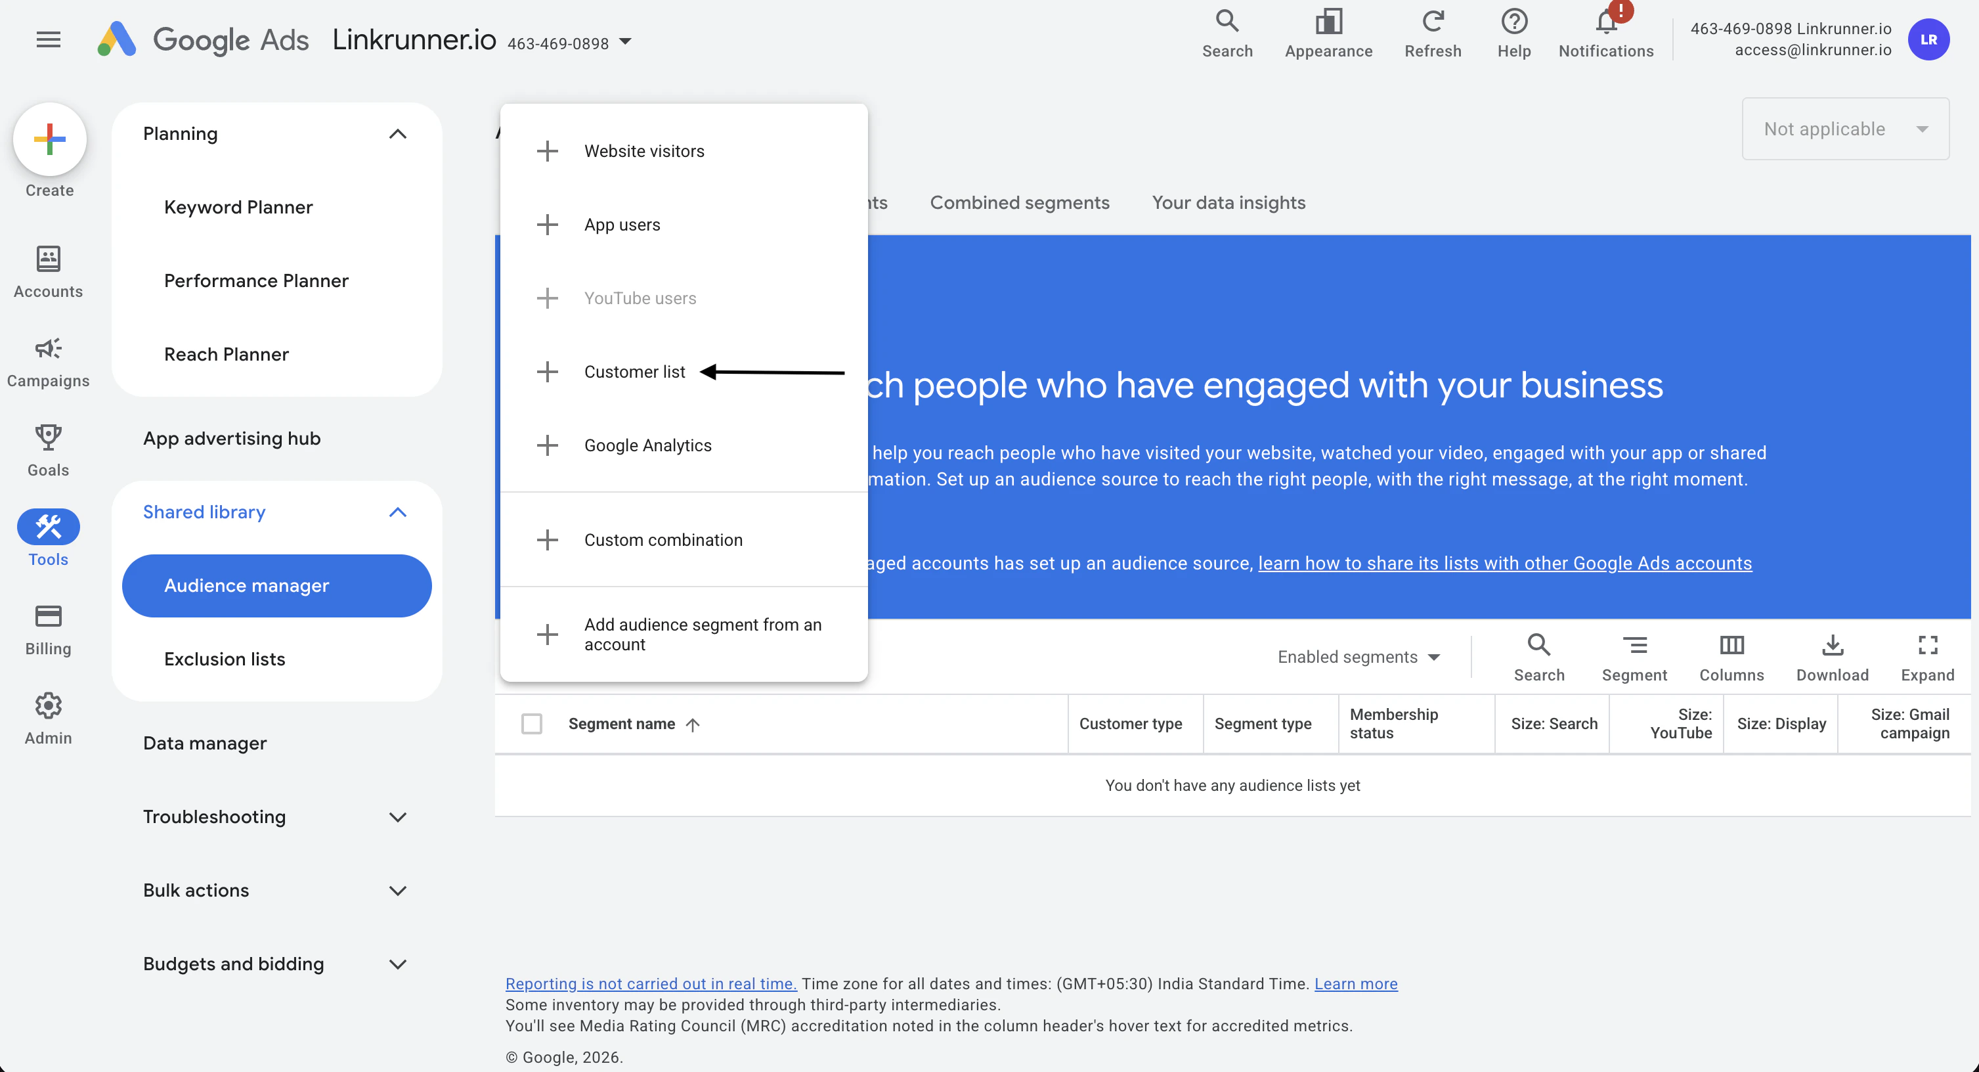The image size is (1979, 1072).
Task: Click the Create plus button
Action: [x=49, y=139]
